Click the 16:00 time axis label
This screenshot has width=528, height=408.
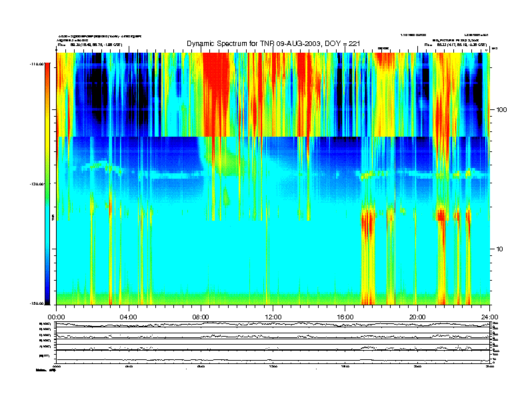click(345, 317)
